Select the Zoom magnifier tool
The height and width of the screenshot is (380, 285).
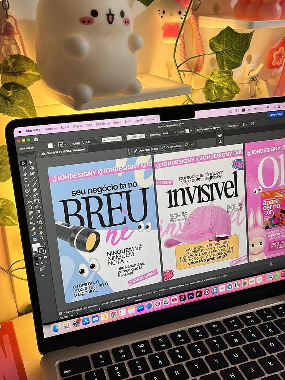(x=41, y=238)
